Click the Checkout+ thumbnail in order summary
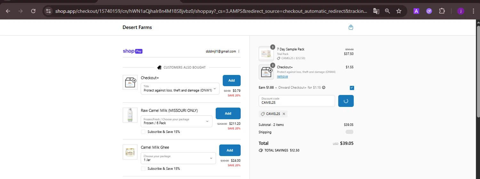This screenshot has height=179, width=480. pyautogui.click(x=266, y=72)
